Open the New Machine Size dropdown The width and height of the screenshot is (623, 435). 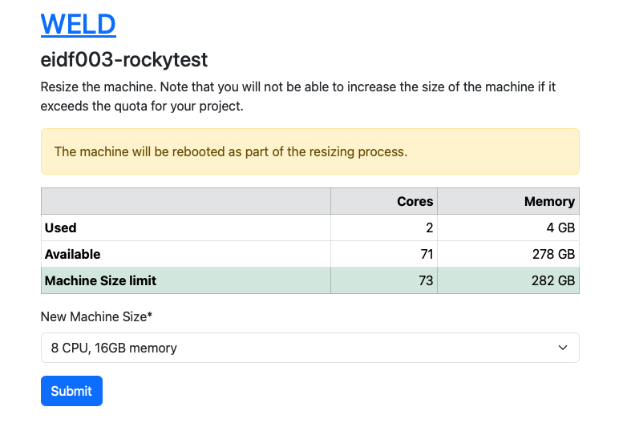310,348
